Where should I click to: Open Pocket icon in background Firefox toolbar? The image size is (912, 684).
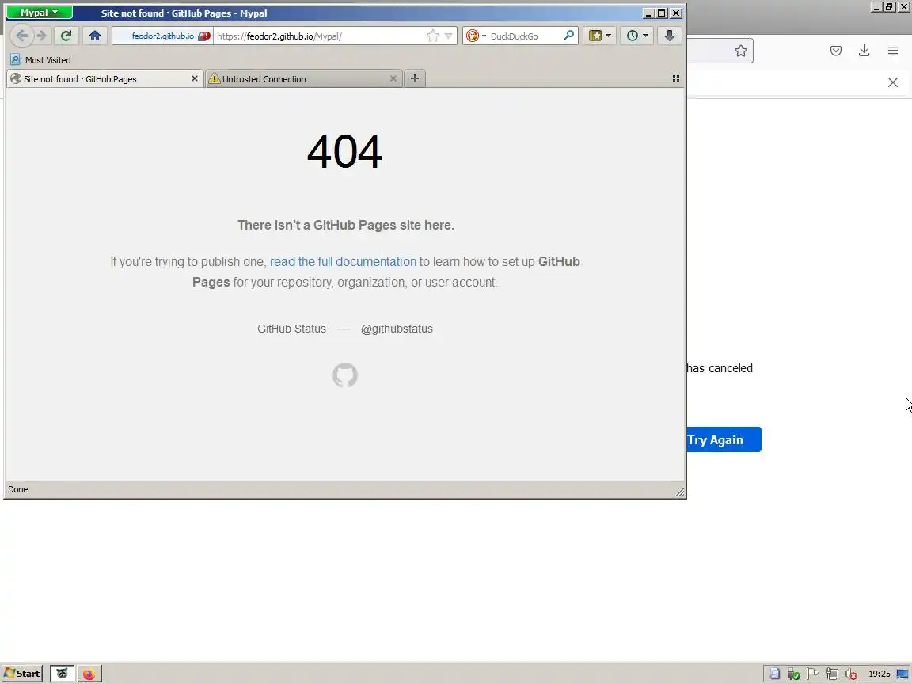(x=836, y=51)
